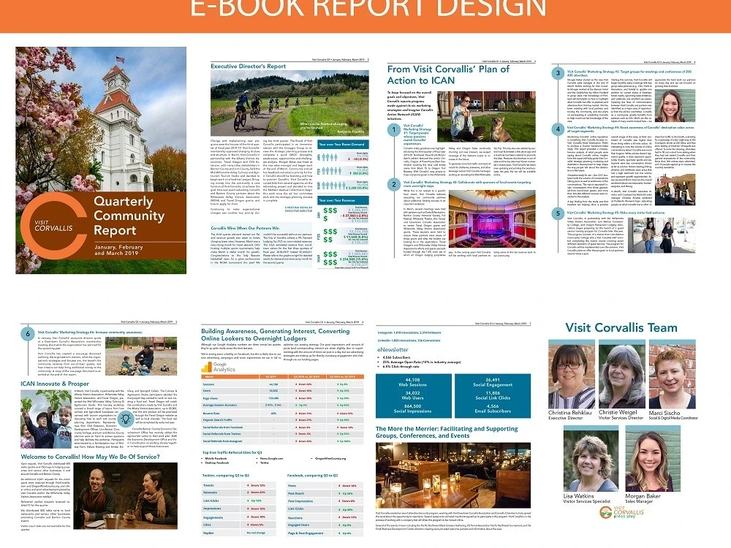Click Christina Rehklau's team portrait

[572, 375]
